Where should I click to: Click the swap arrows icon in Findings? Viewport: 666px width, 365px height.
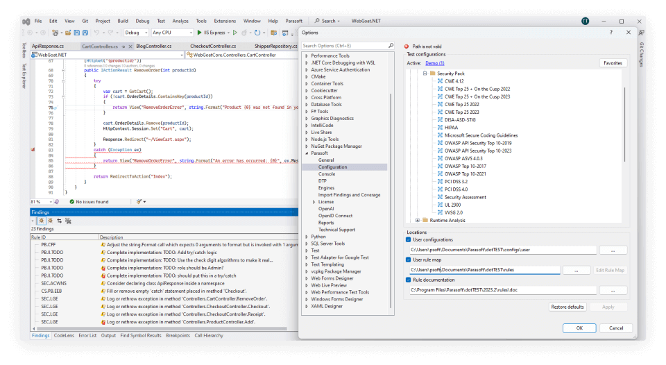tap(60, 221)
